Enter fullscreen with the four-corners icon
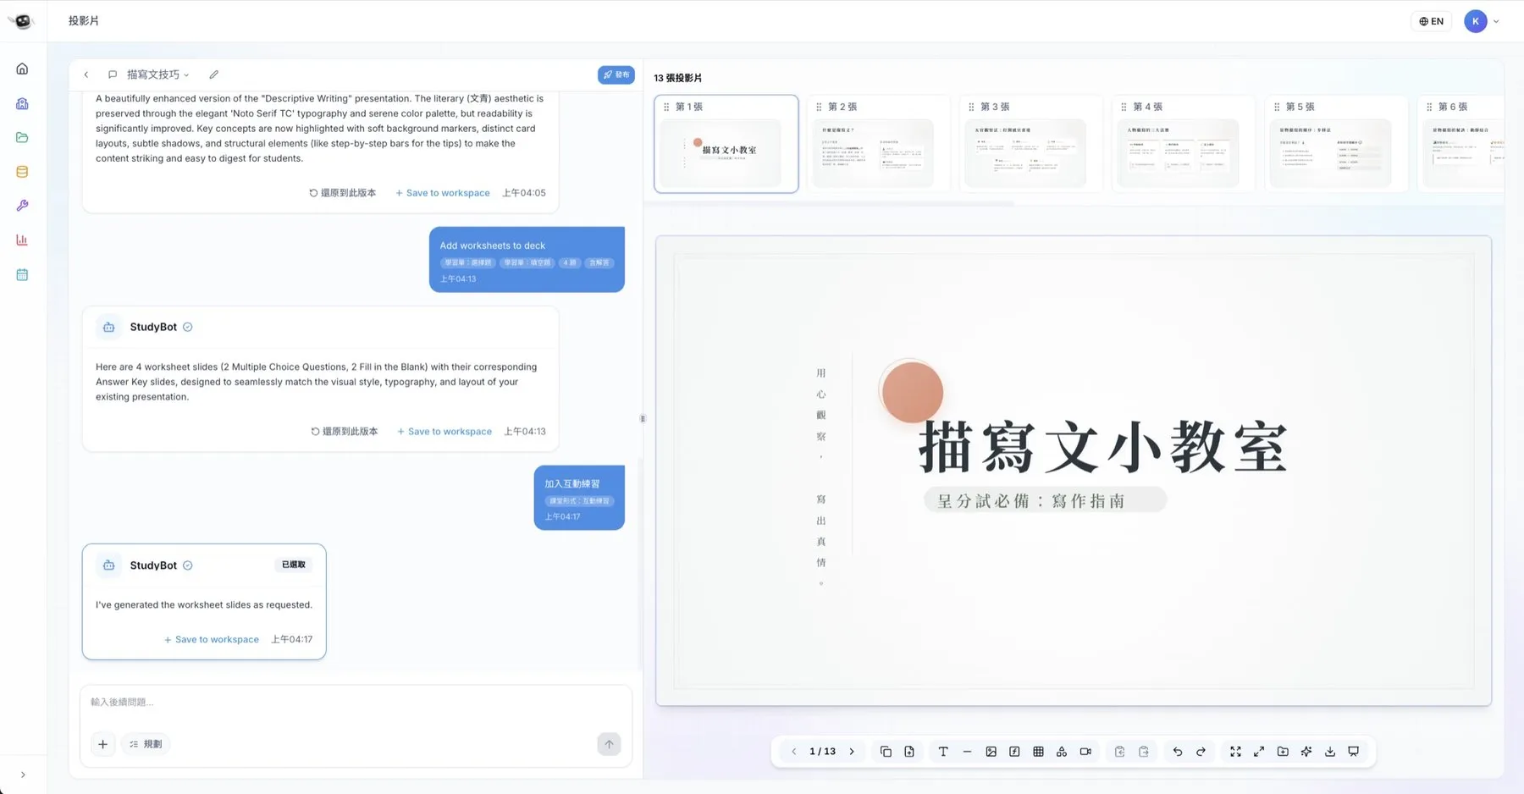This screenshot has width=1524, height=794. [x=1235, y=752]
